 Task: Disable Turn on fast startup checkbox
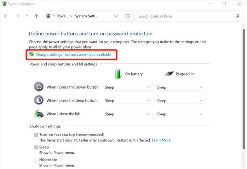point(36,134)
